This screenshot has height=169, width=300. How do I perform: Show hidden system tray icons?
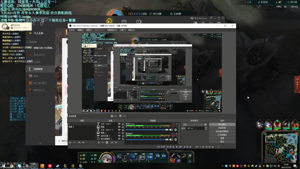pos(222,166)
